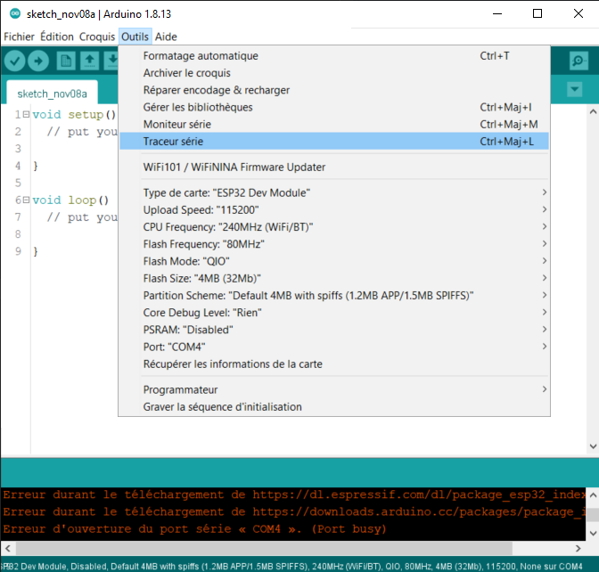
Task: Click line number 9 in the editor
Action: (18, 251)
